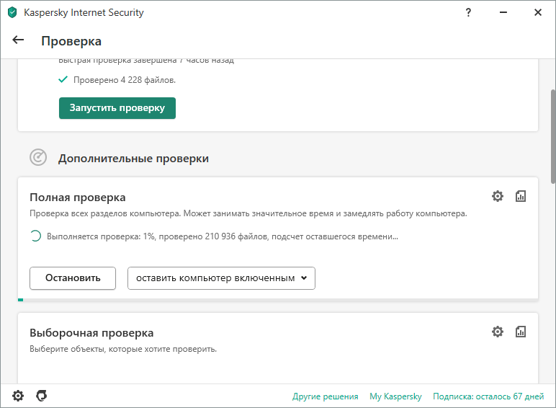
Task: Follow the My Kaspersky link
Action: [x=395, y=396]
